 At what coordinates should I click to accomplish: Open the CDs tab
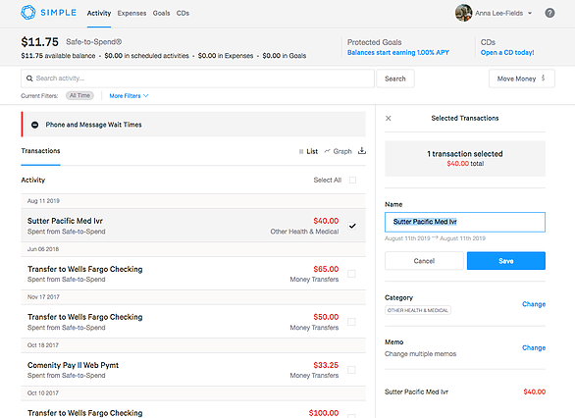tap(183, 13)
